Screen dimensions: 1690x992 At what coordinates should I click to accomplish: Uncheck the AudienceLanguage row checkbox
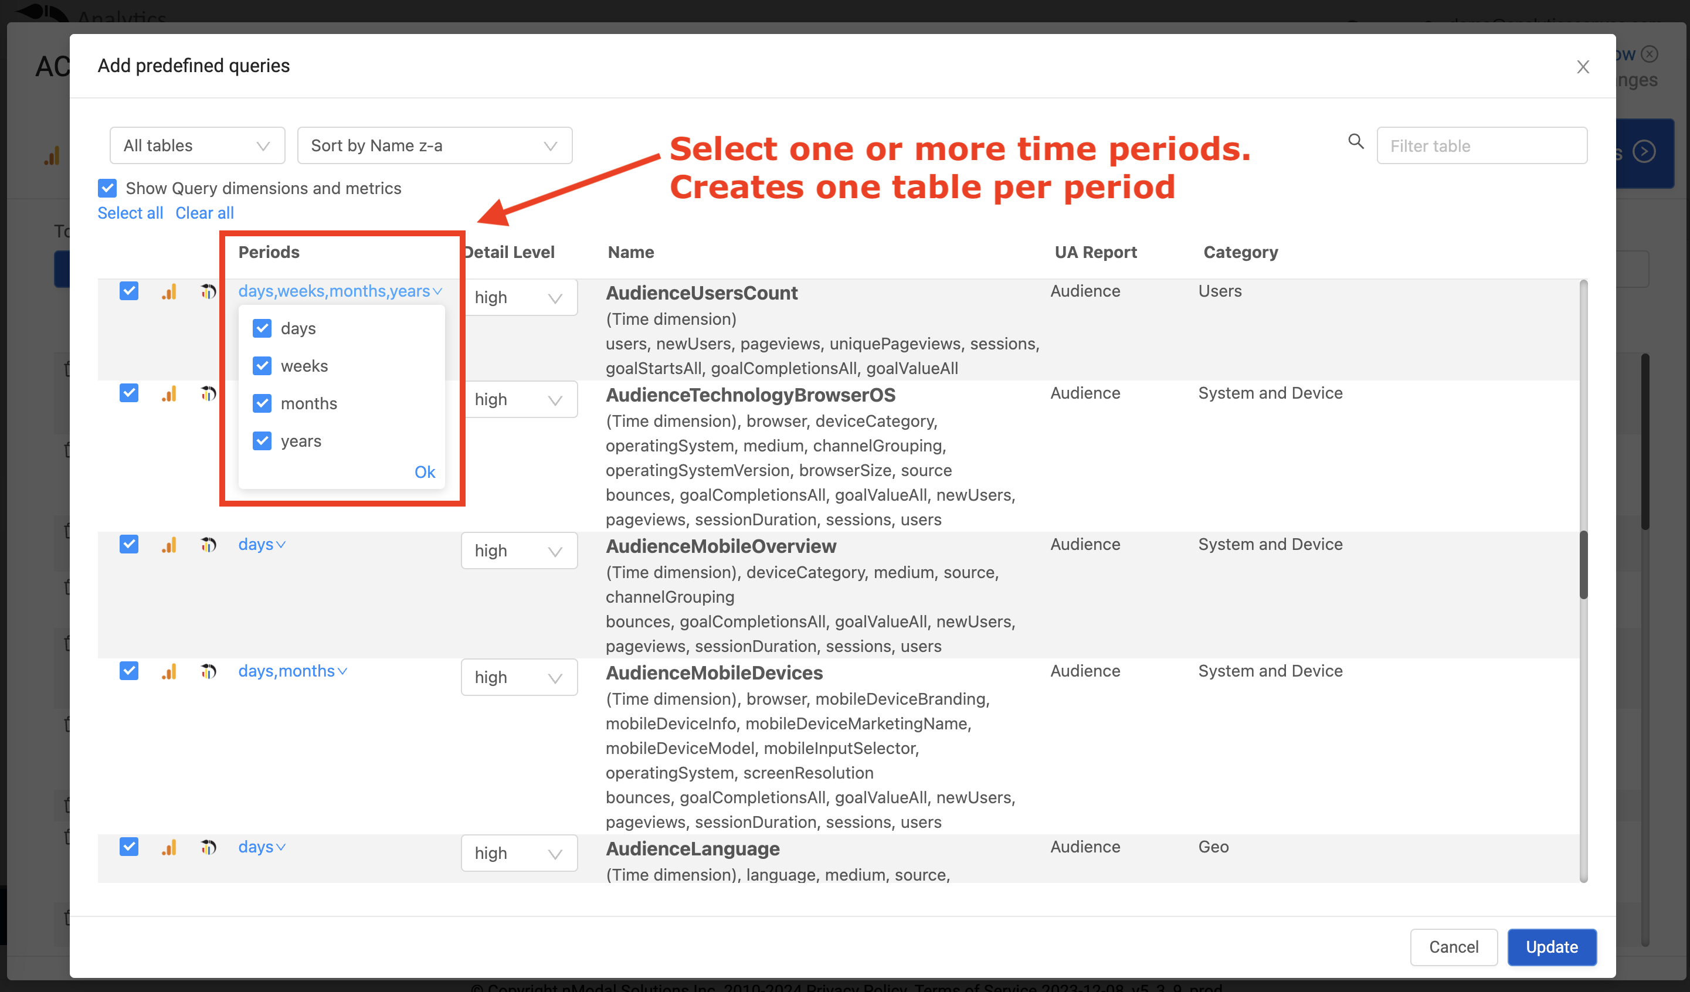click(129, 846)
